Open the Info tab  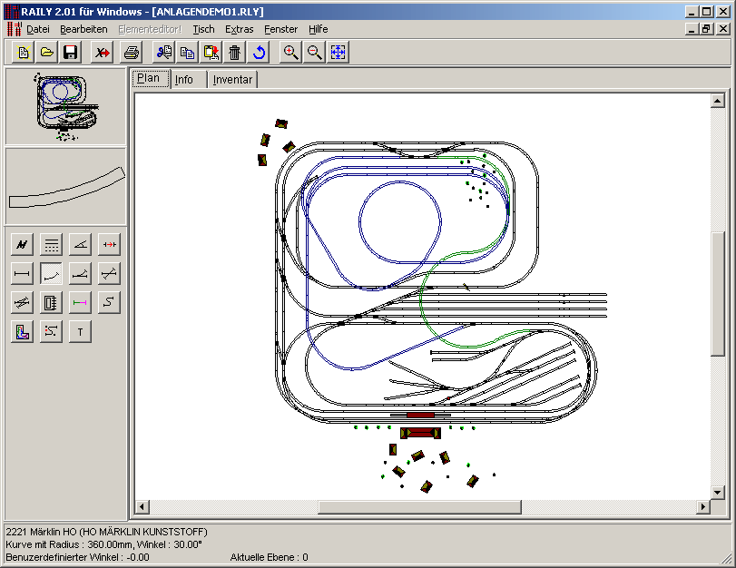point(184,80)
